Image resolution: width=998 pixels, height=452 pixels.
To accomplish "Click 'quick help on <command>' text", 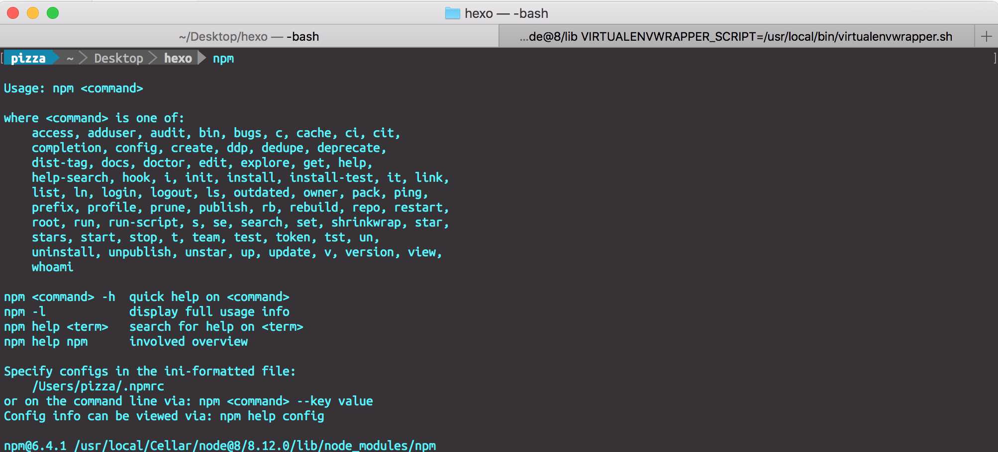I will tap(209, 297).
